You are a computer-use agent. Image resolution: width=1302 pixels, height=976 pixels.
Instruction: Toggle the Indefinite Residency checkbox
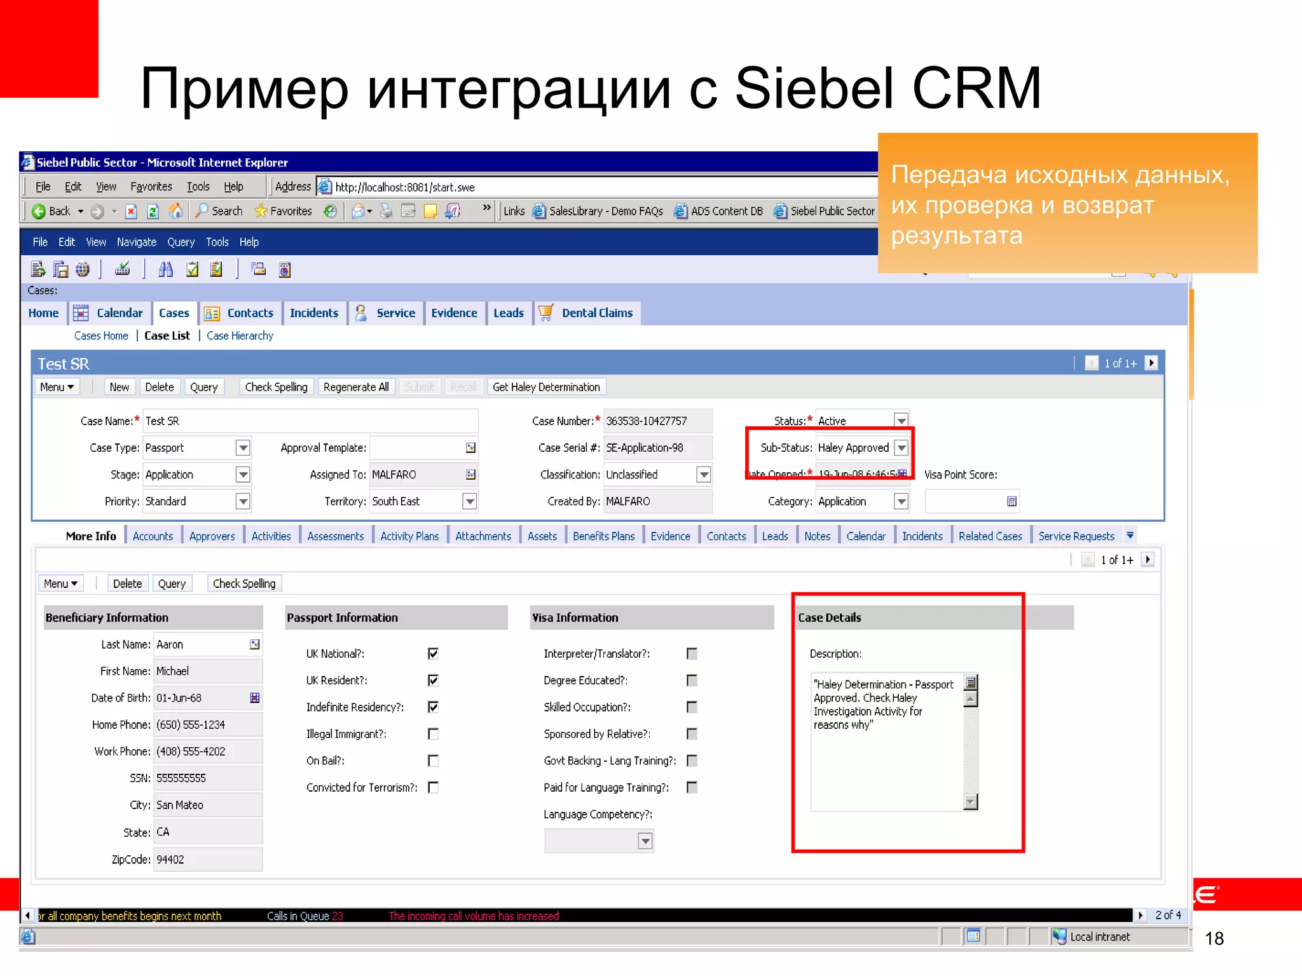(x=433, y=707)
